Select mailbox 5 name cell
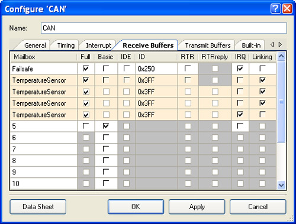The height and width of the screenshot is (224, 296). 44,126
